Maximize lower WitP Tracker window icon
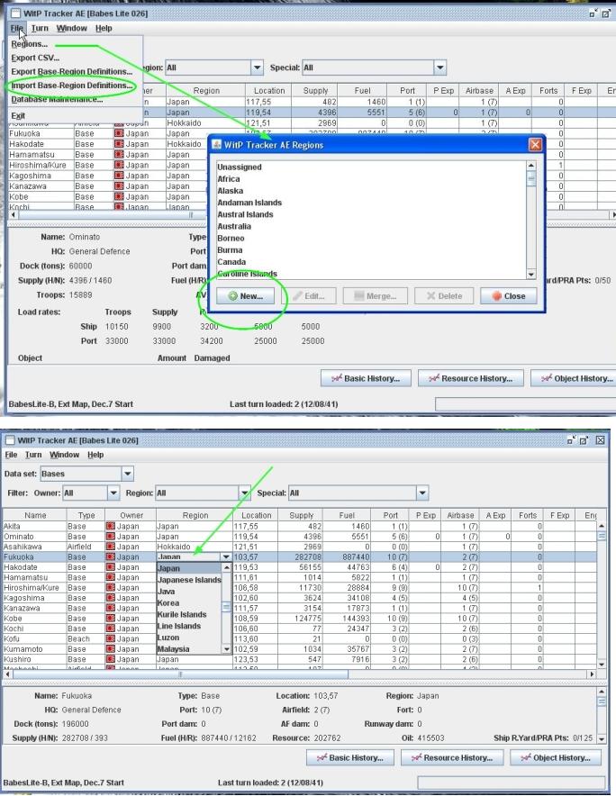 pos(584,440)
